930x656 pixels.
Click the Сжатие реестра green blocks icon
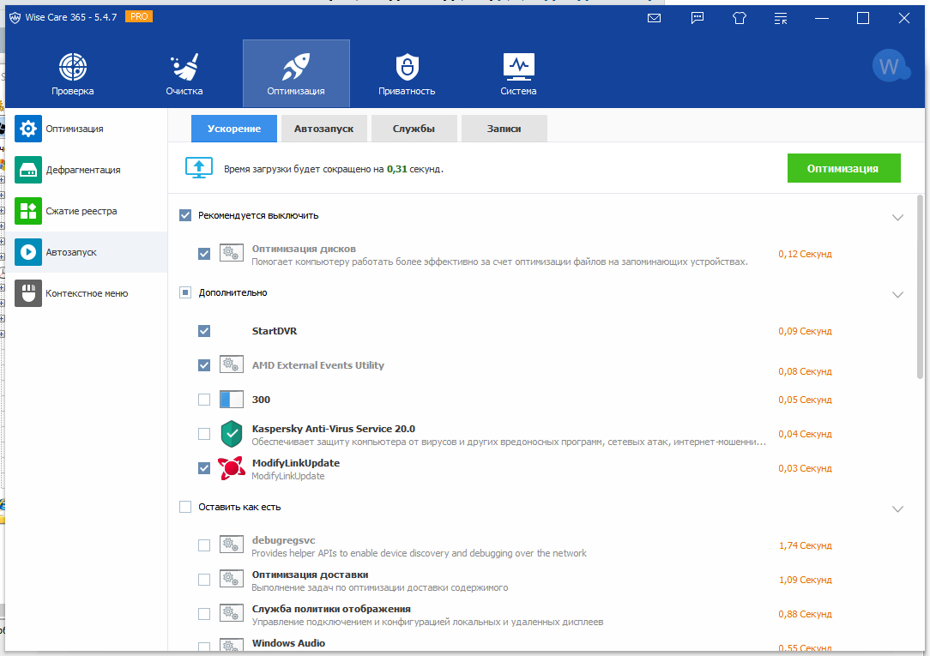[27, 211]
